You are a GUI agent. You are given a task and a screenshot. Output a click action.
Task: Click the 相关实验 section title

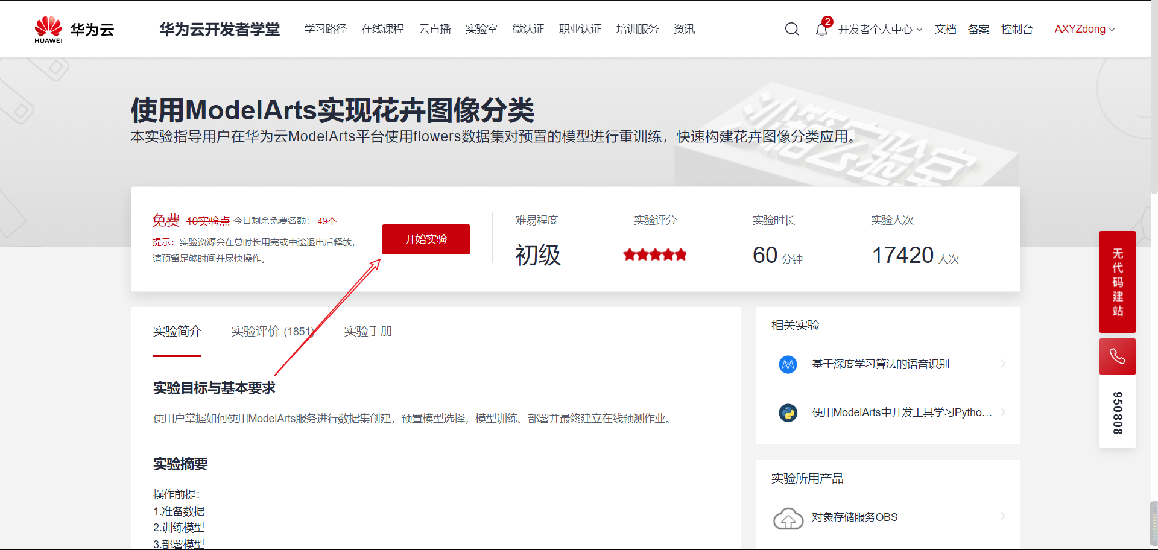coord(796,326)
